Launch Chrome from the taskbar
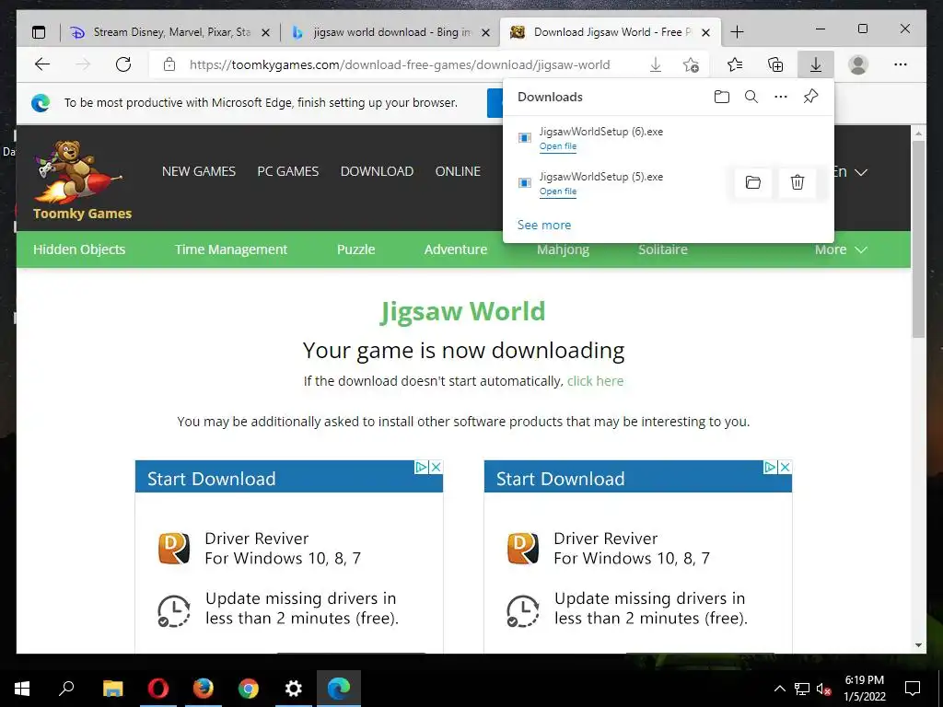Screen dimensions: 943x707 coord(249,688)
